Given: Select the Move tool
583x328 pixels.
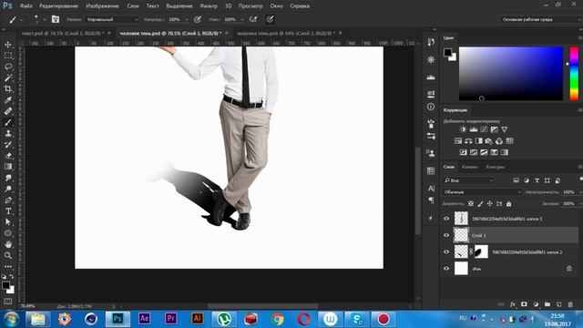Looking at the screenshot, I should pos(8,45).
